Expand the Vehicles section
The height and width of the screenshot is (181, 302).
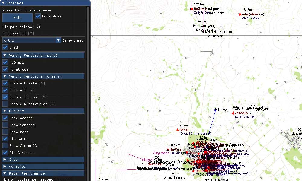pos(43,167)
